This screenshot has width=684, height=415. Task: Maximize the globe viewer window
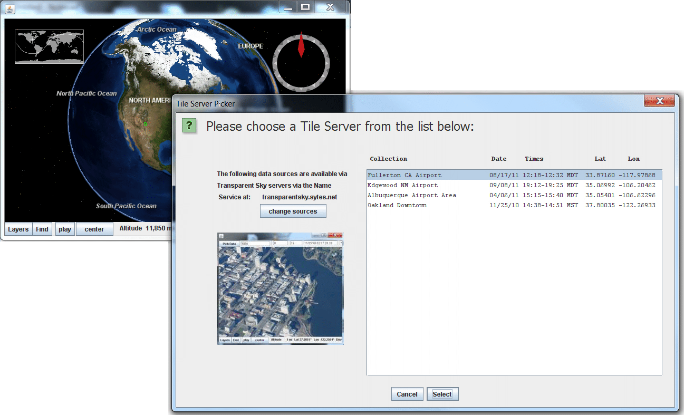[305, 7]
